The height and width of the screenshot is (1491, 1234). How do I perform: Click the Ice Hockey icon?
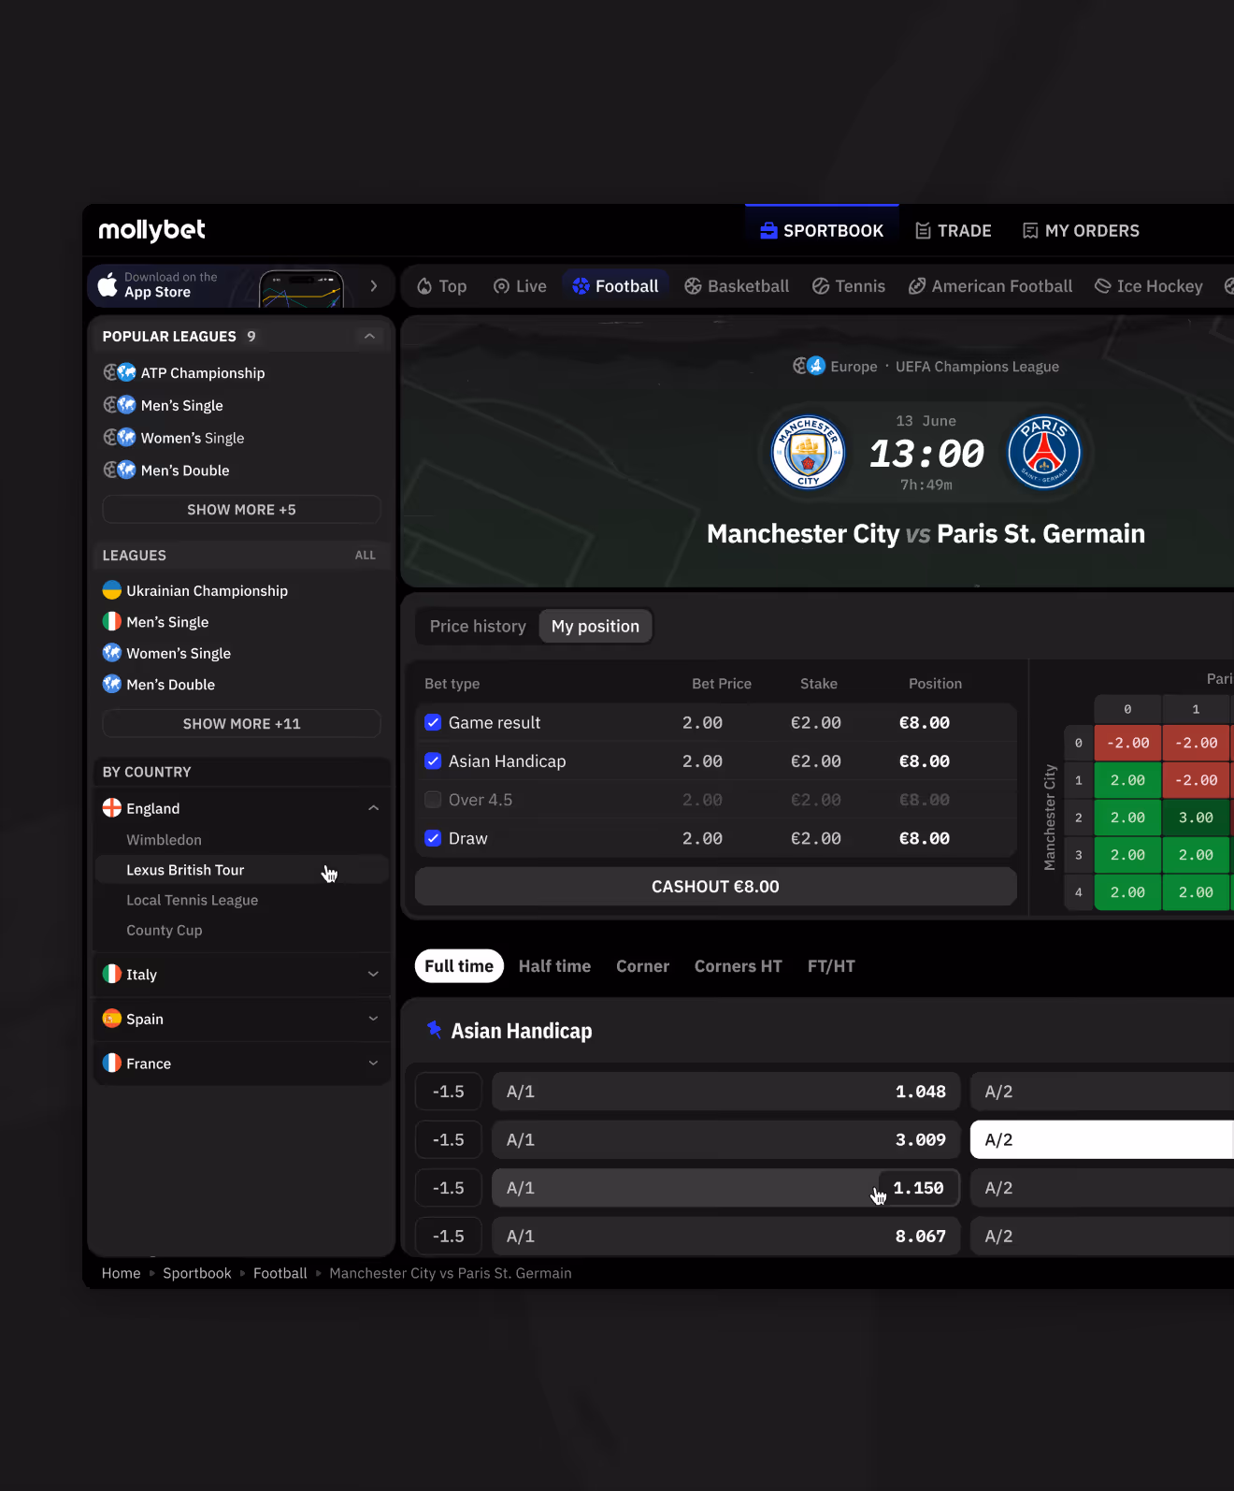[1103, 286]
